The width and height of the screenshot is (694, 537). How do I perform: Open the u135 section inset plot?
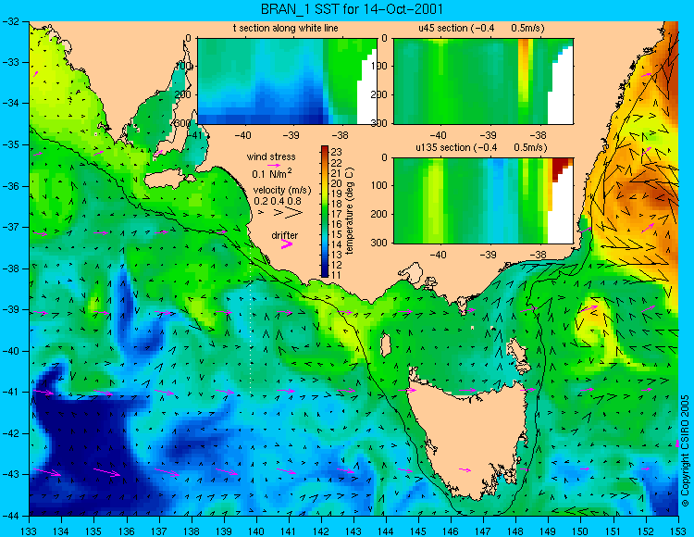click(x=483, y=201)
